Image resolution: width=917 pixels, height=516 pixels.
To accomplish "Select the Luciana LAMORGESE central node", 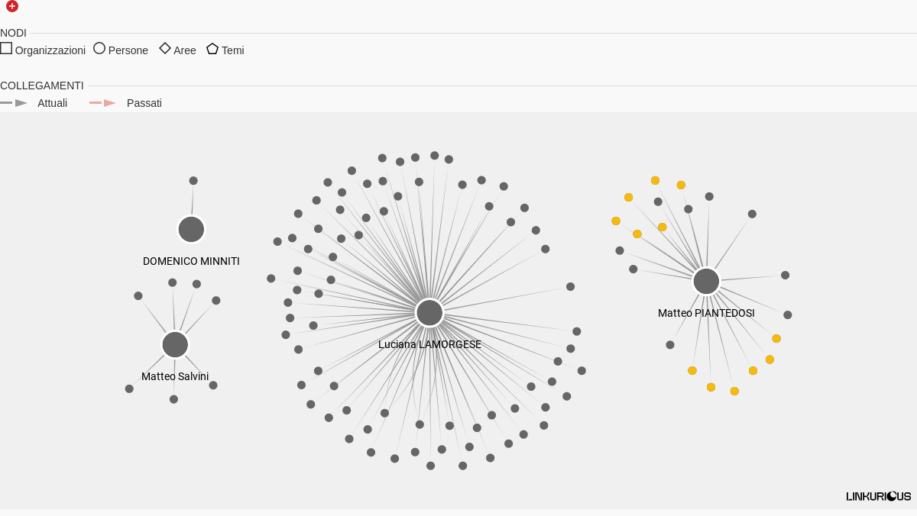I will [429, 312].
